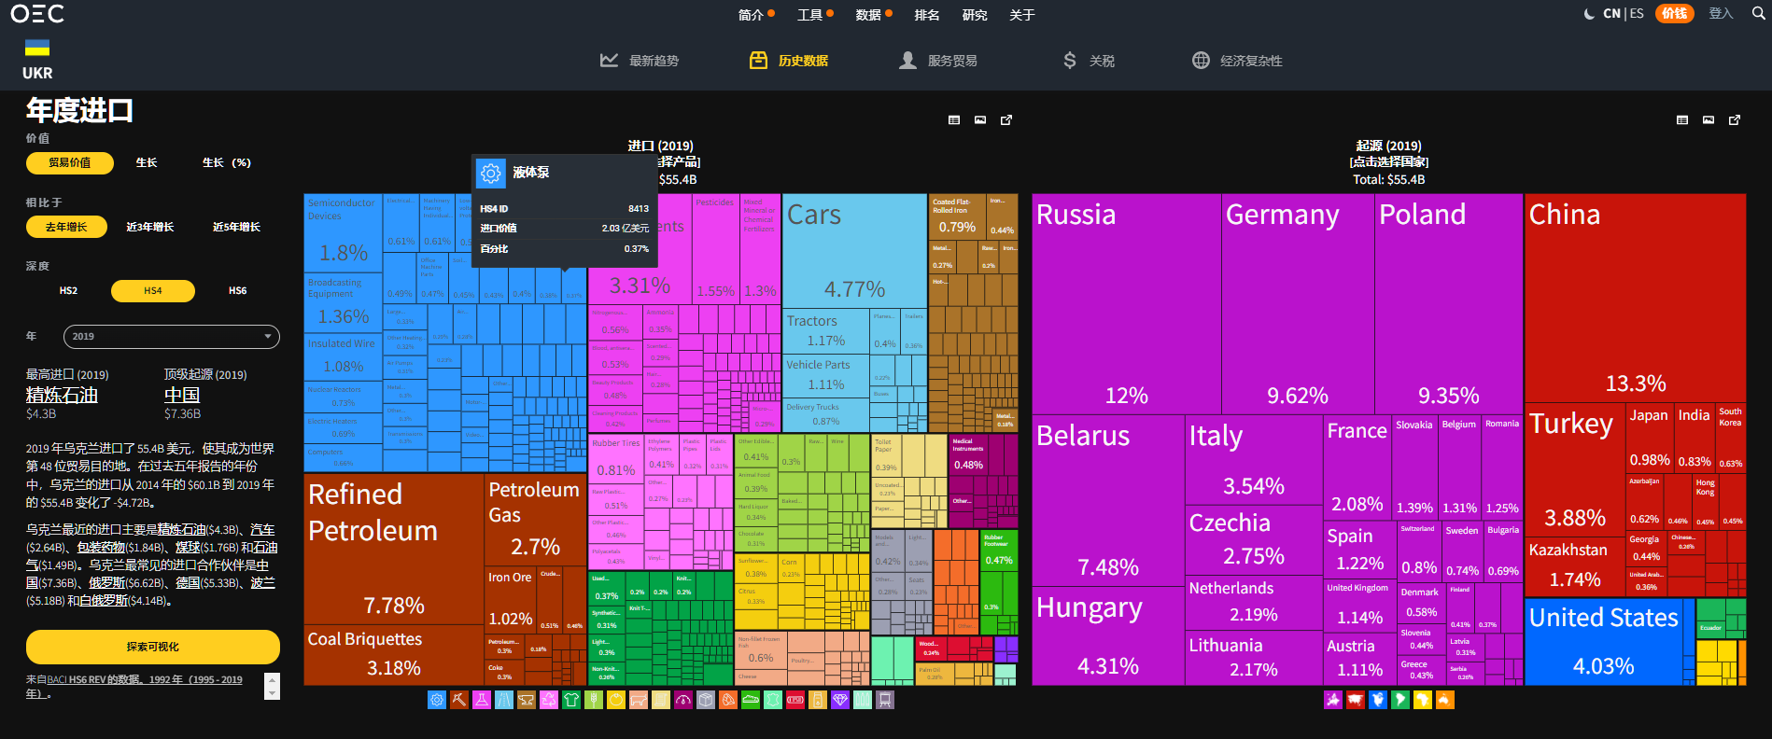
Task: Click the search magnifier icon in header
Action: click(1758, 14)
